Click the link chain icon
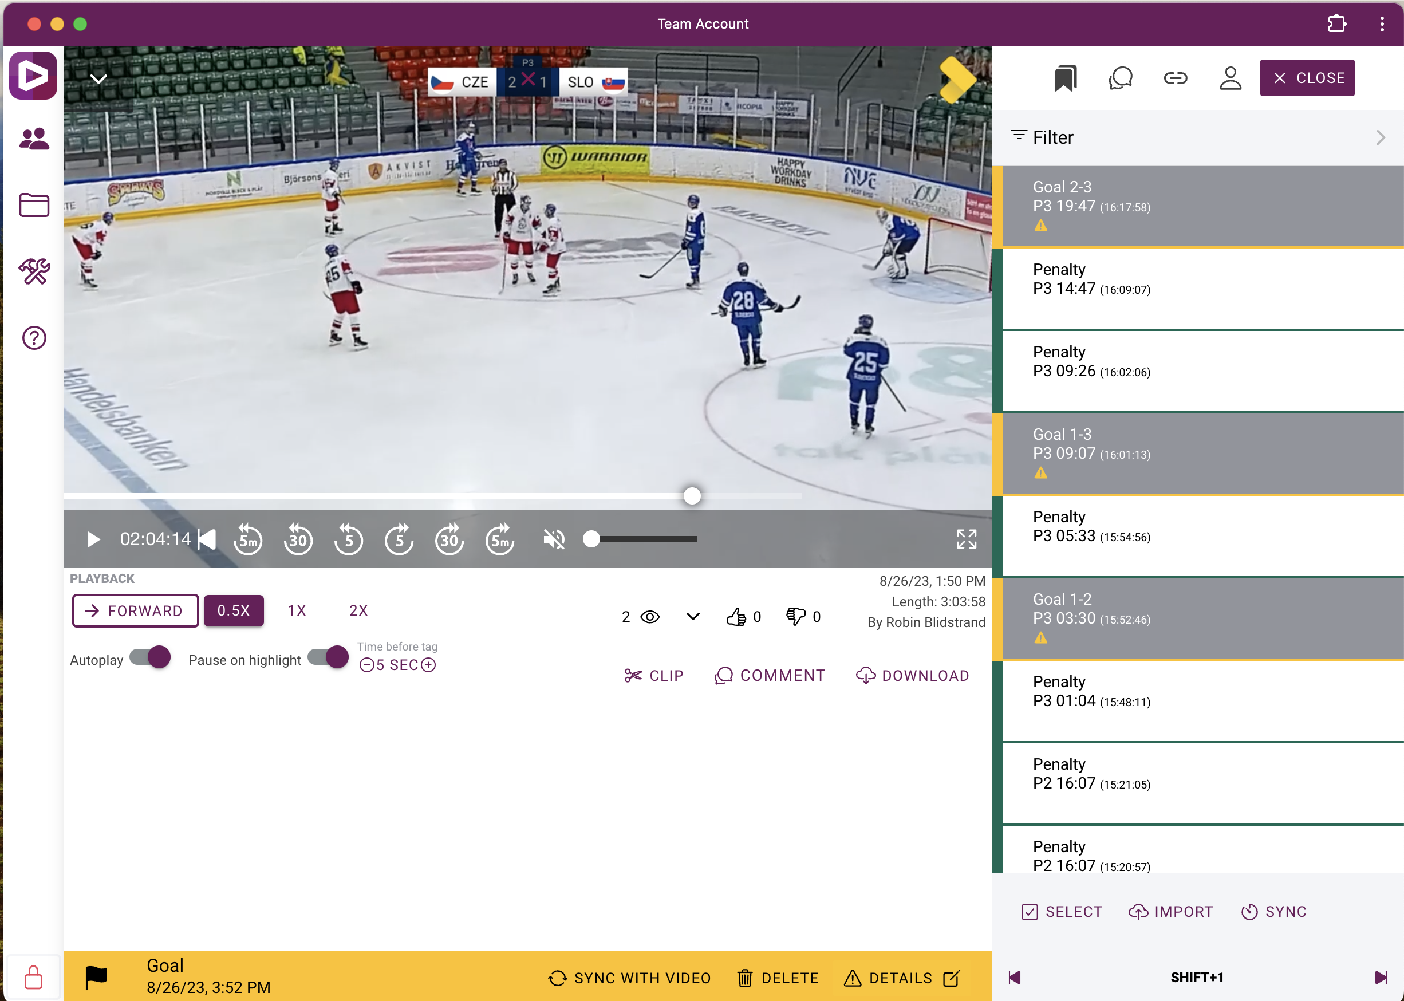 (1175, 78)
